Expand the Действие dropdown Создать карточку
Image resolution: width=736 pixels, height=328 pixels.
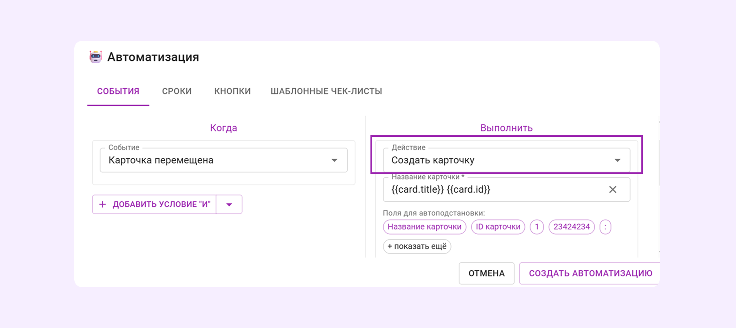click(506, 160)
